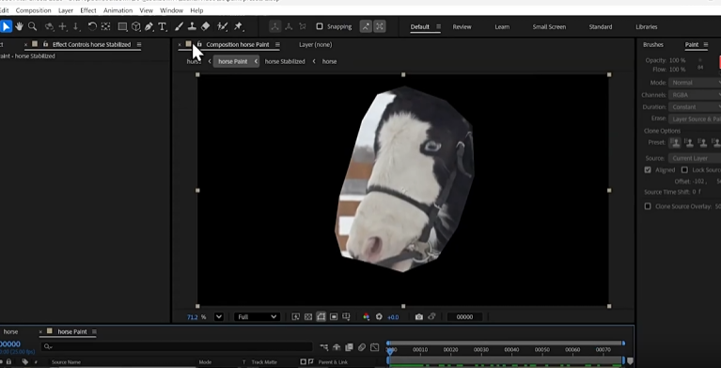This screenshot has height=368, width=721.
Task: Open the magnification ratio dropdown
Action: click(x=219, y=317)
